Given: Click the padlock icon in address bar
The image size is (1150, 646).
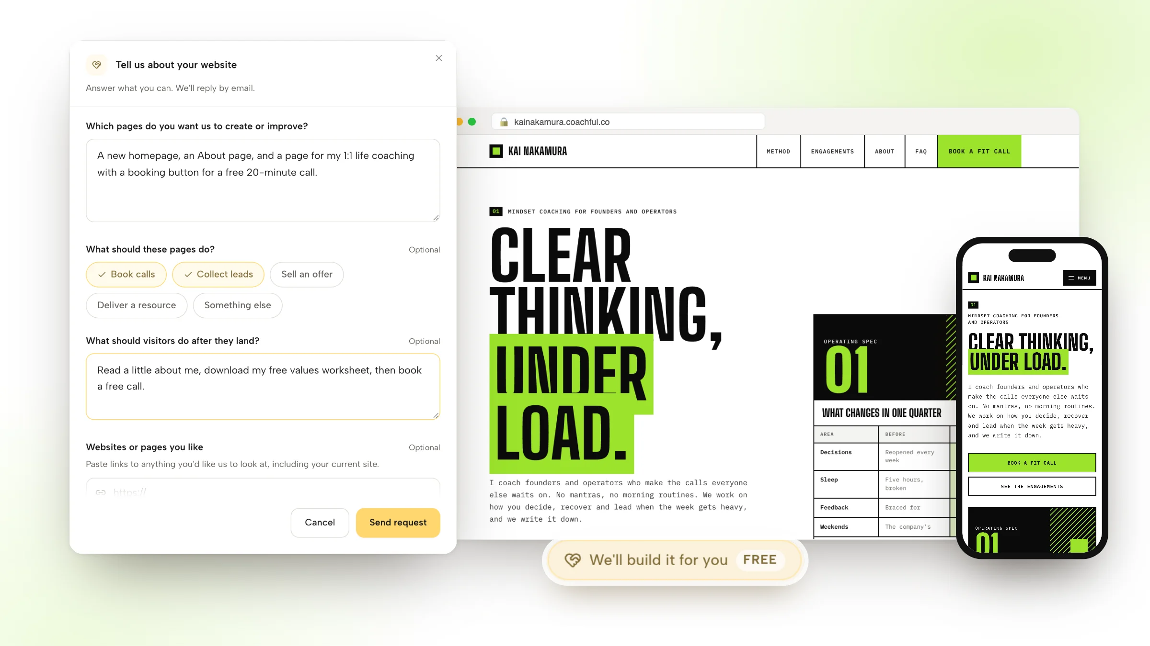Looking at the screenshot, I should coord(504,122).
